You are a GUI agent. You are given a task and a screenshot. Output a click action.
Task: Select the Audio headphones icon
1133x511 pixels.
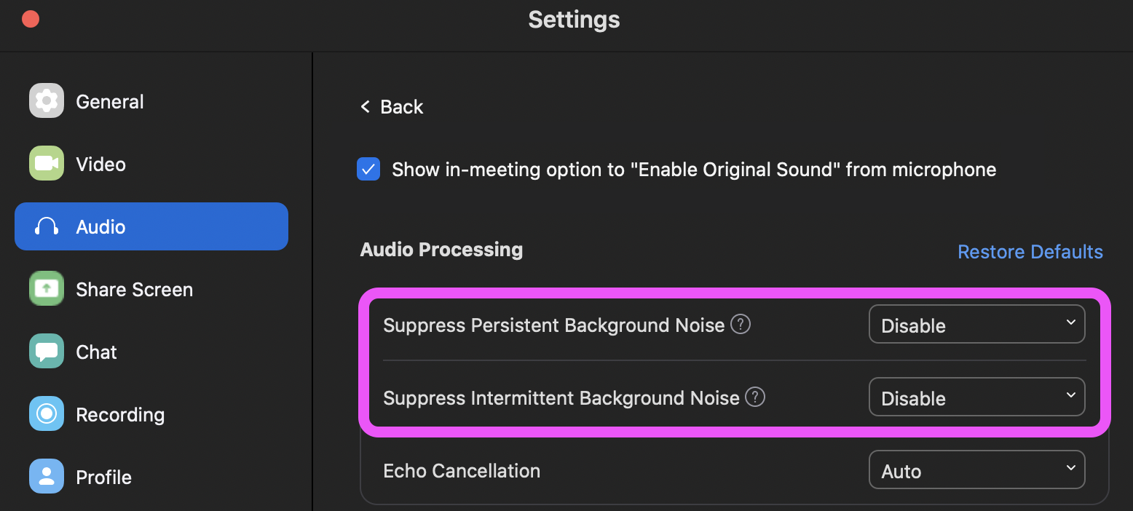[x=47, y=226]
